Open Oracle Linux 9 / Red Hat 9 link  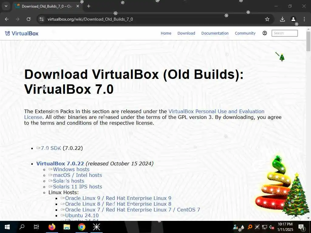pos(118,198)
